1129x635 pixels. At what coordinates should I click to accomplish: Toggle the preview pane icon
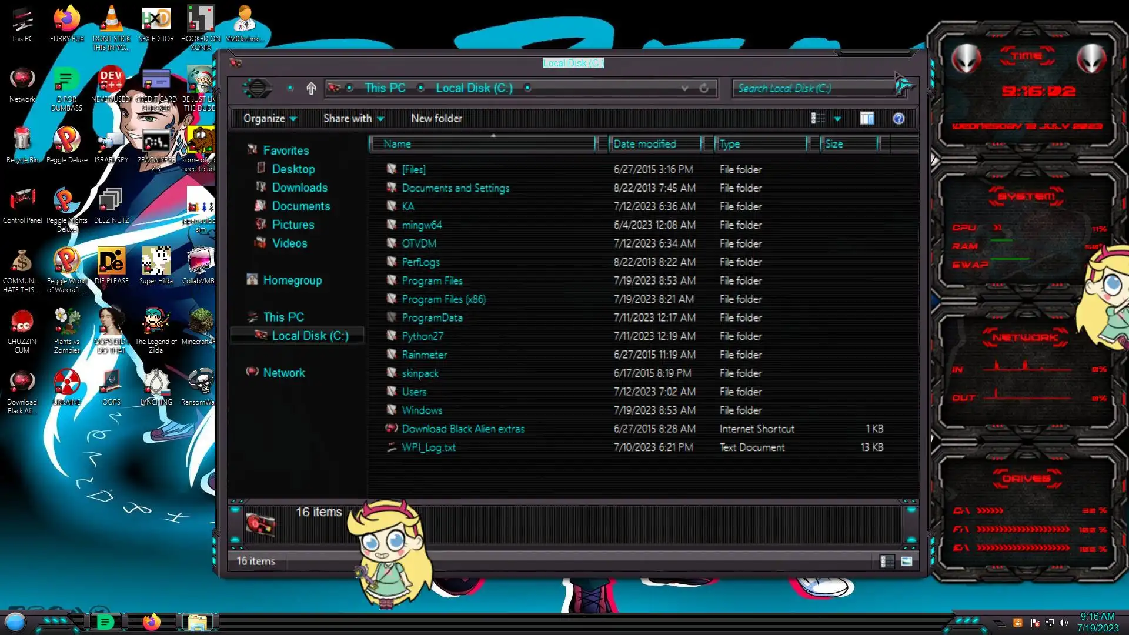tap(867, 119)
